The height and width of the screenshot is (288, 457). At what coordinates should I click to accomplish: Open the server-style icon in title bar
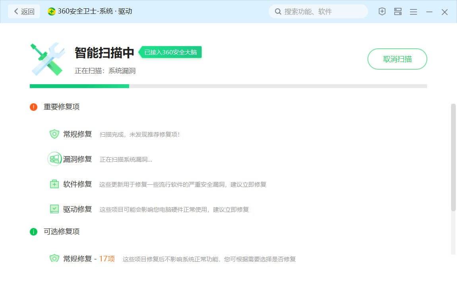[398, 12]
